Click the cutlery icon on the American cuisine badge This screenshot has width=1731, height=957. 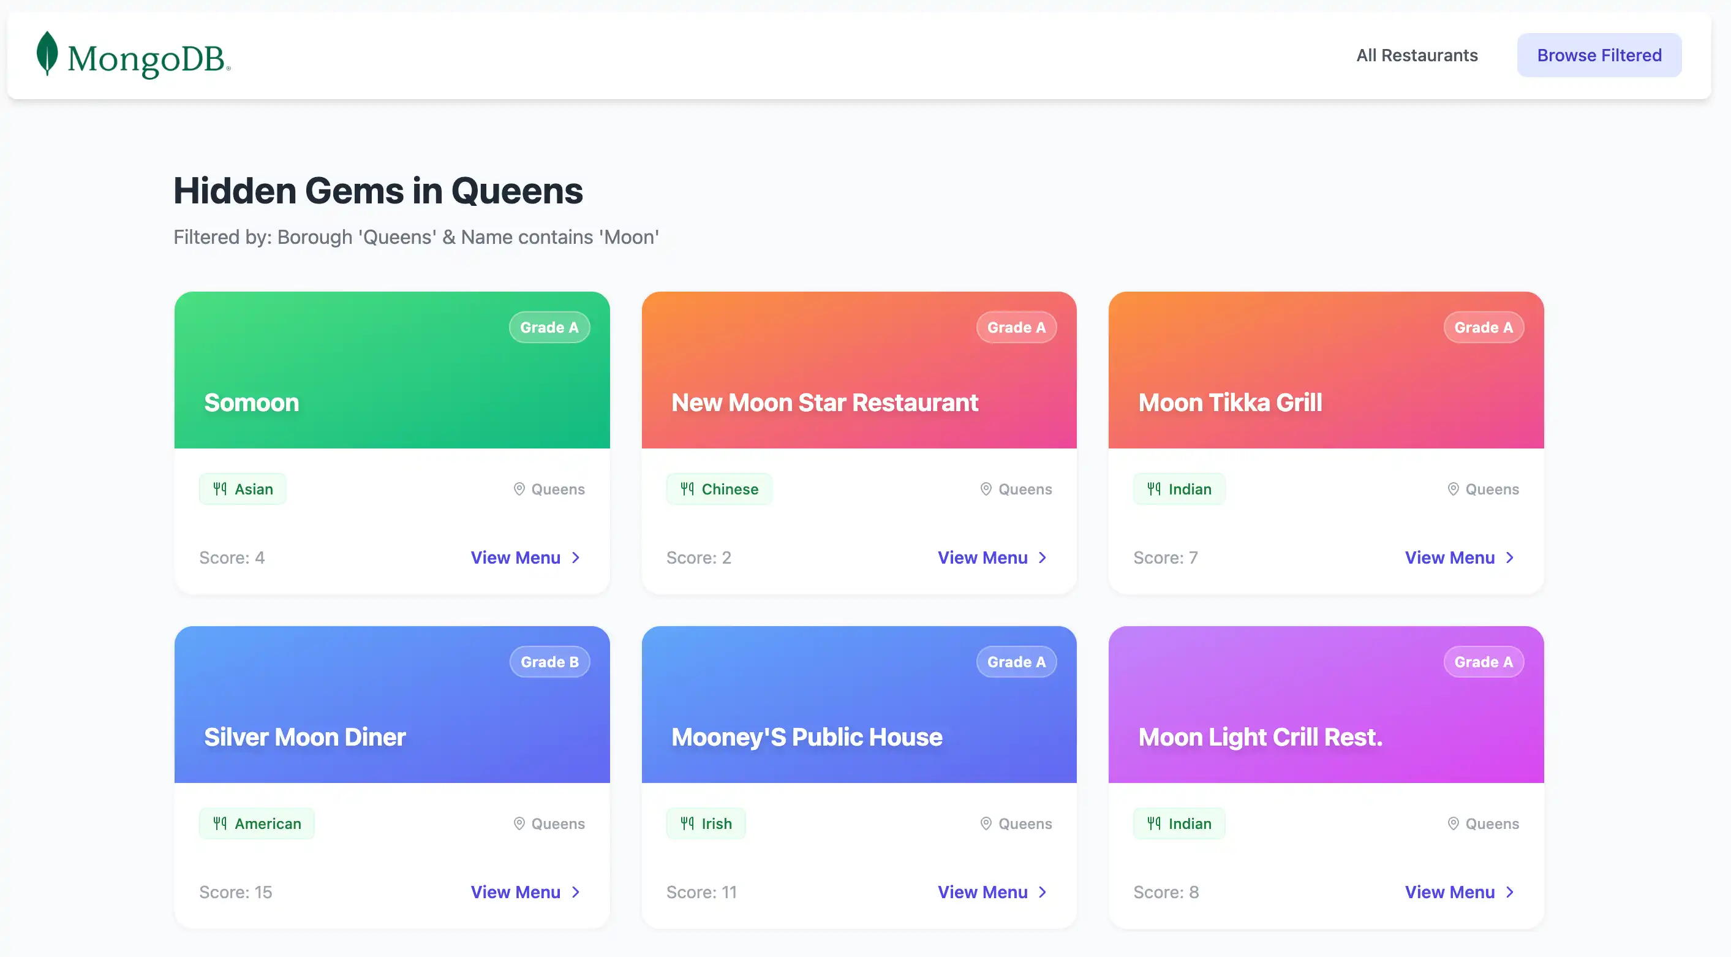220,823
